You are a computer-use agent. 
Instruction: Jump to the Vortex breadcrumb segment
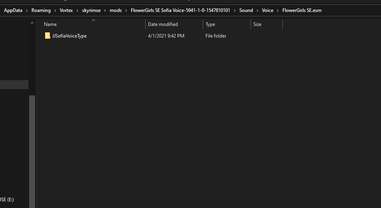pos(66,10)
